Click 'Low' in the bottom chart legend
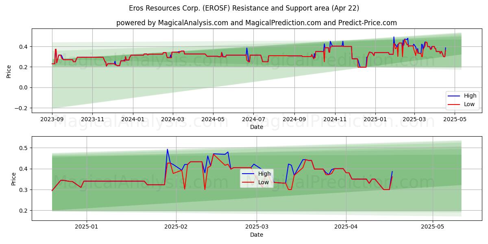The height and width of the screenshot is (244, 488). 264,182
